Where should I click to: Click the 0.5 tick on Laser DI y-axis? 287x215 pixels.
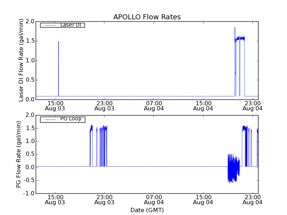[30, 80]
